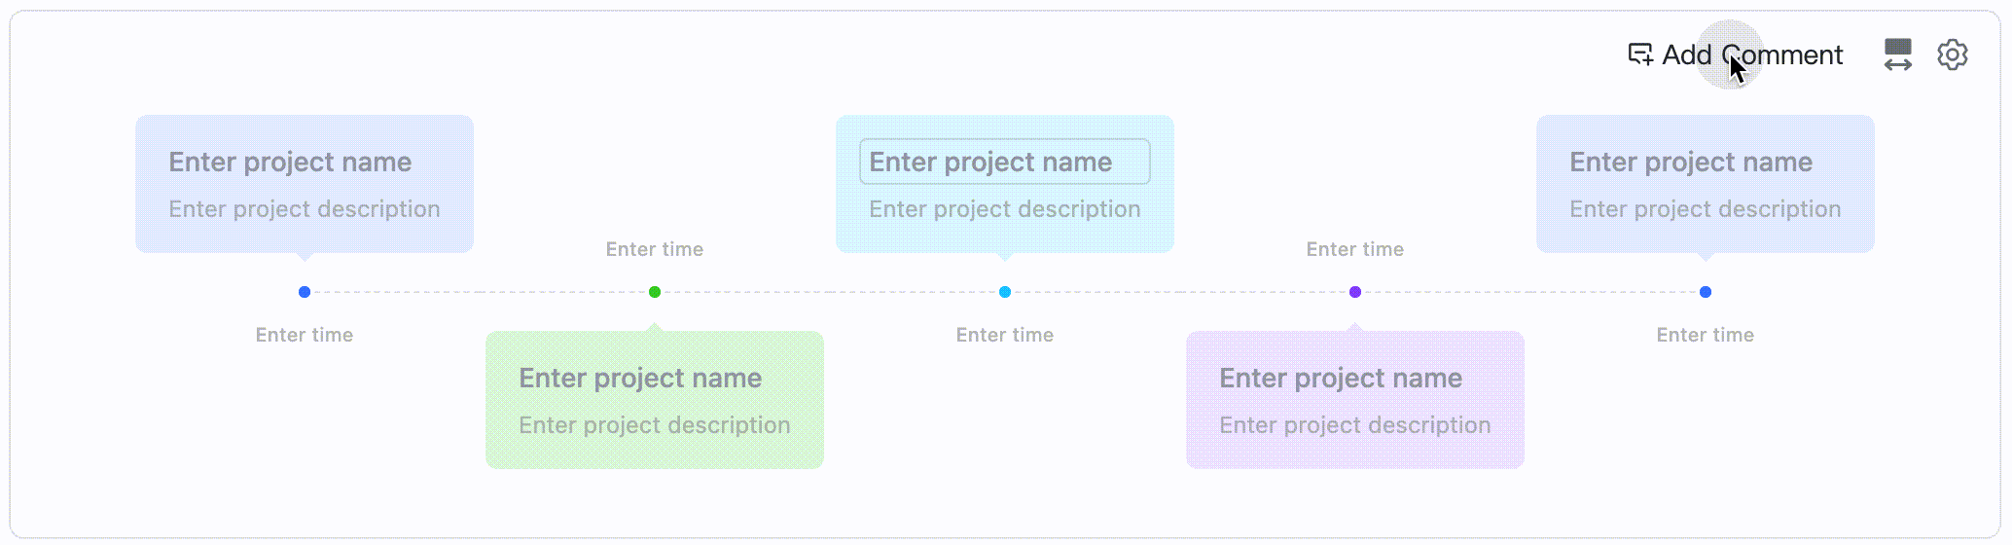Click Enter time below the first dot

(305, 335)
